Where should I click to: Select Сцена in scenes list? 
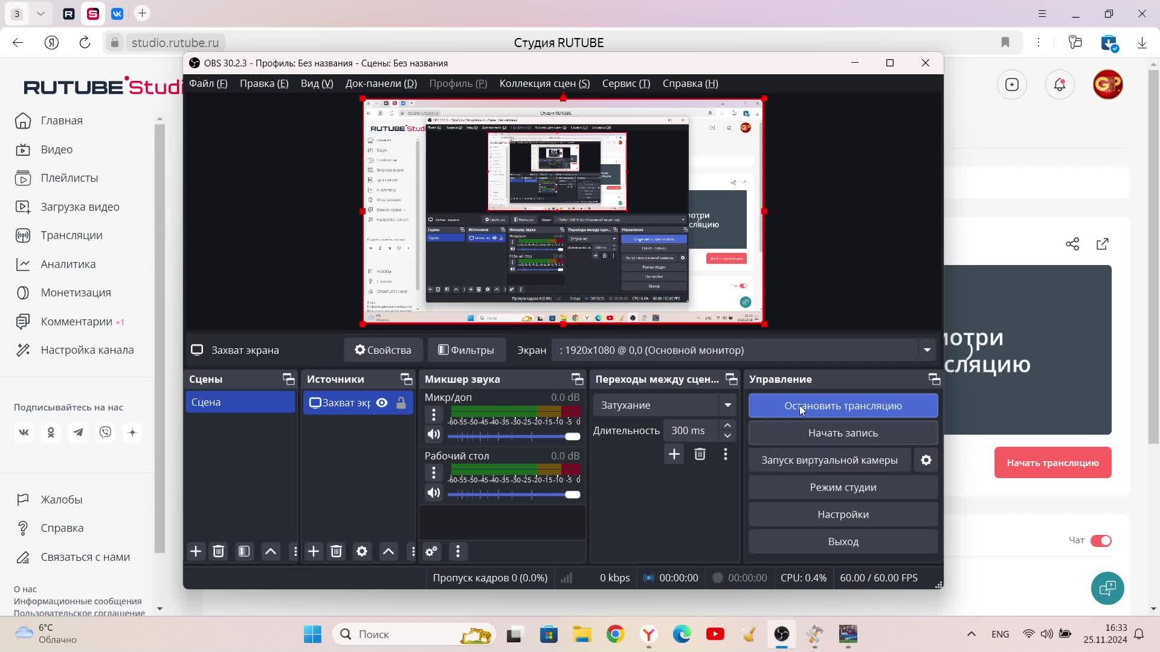pos(240,402)
